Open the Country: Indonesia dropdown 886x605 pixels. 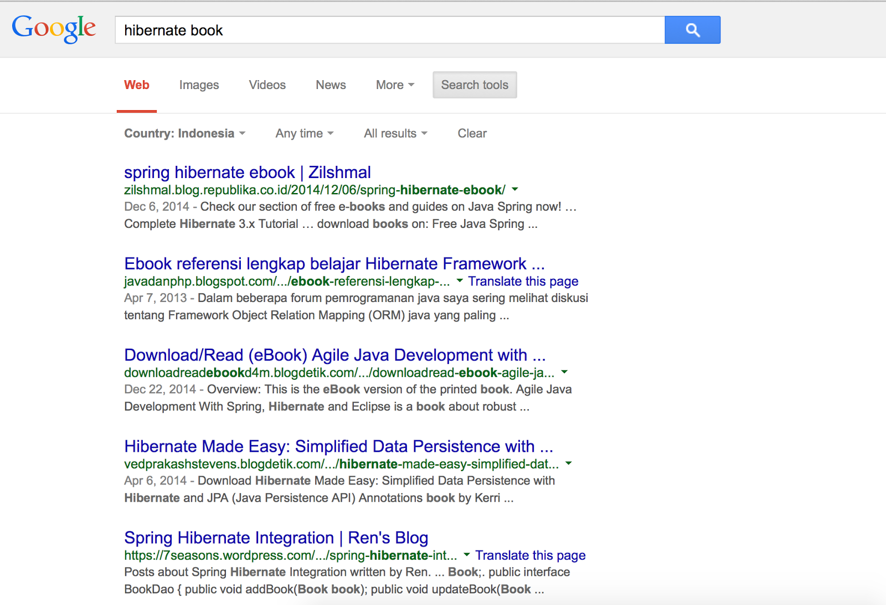tap(184, 133)
